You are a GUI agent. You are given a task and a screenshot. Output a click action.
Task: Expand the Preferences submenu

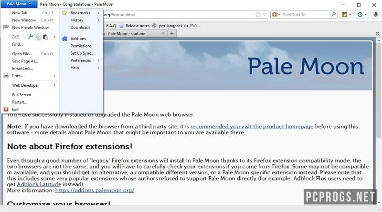coord(81,61)
